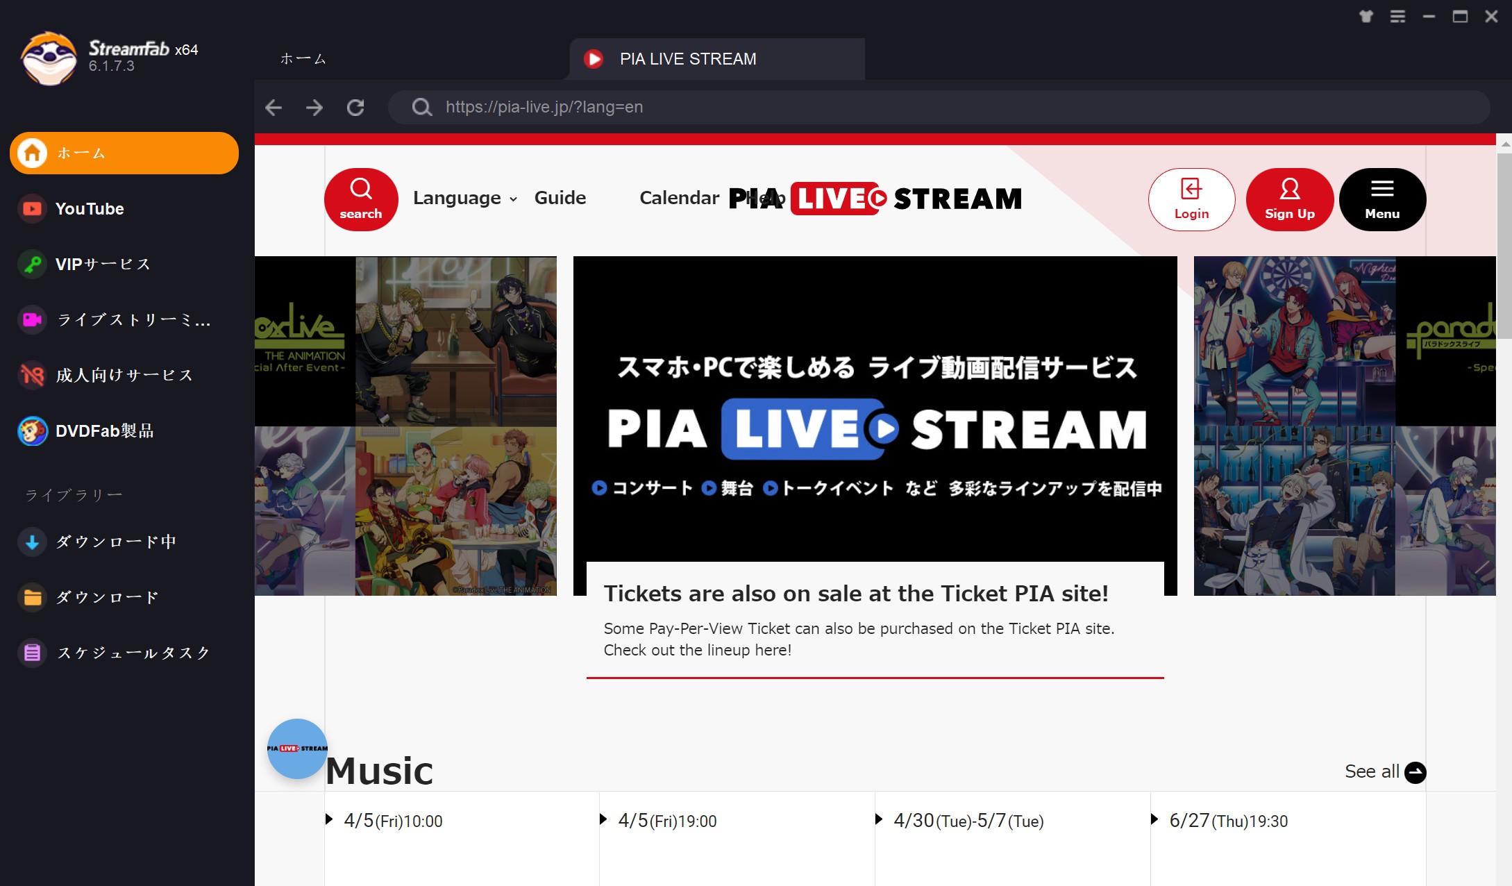This screenshot has width=1512, height=886.
Task: Click the Sign Up button
Action: [x=1290, y=199]
